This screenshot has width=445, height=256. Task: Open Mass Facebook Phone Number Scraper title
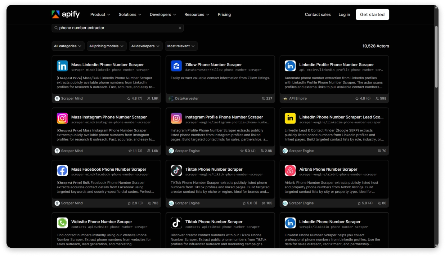pyautogui.click(x=109, y=169)
